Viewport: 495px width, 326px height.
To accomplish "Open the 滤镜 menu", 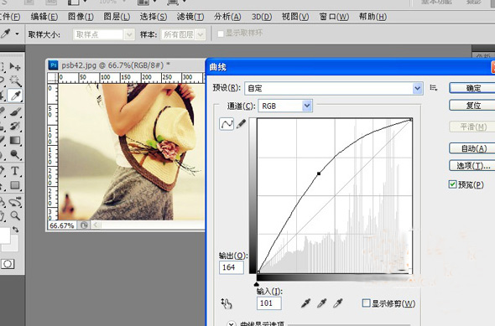I will click(x=190, y=17).
